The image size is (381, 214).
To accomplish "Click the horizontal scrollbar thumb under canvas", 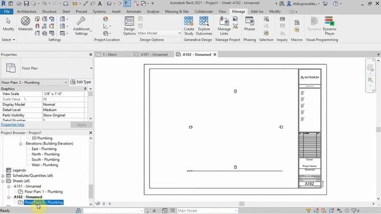I will [x=242, y=203].
